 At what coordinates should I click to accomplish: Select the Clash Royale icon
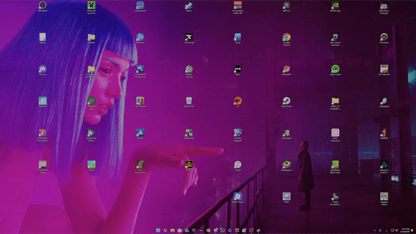tap(140, 102)
